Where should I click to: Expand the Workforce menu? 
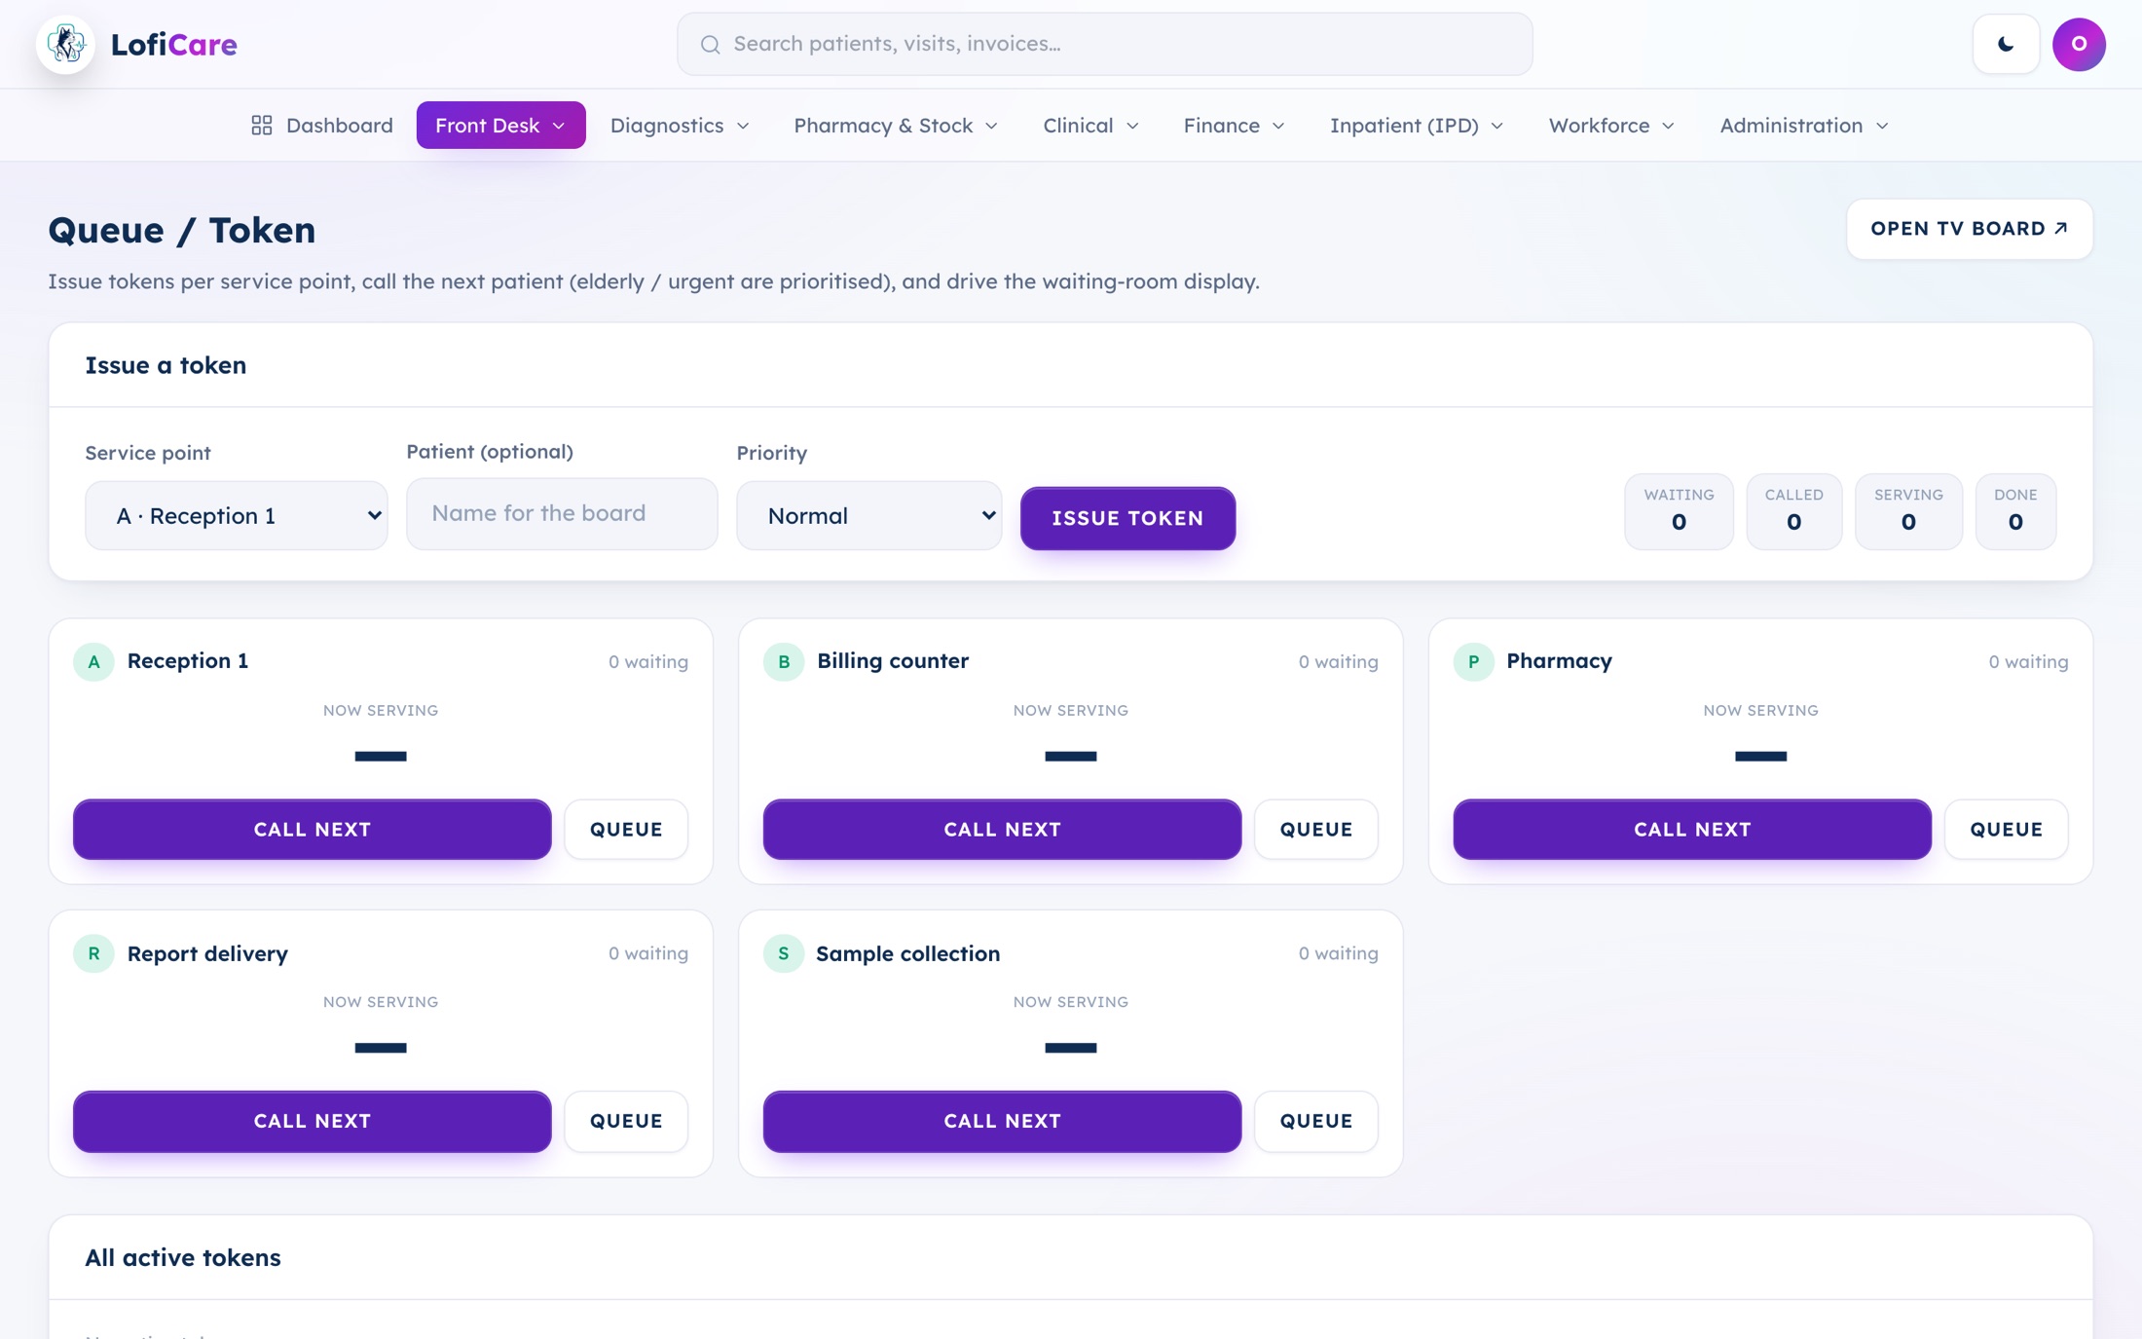point(1611,126)
